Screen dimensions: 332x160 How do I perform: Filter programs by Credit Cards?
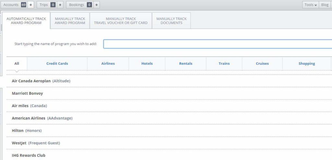[x=57, y=64]
